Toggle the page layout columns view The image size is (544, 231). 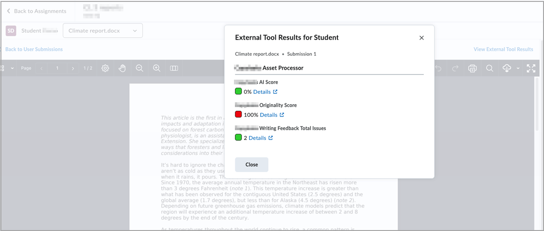(x=174, y=68)
